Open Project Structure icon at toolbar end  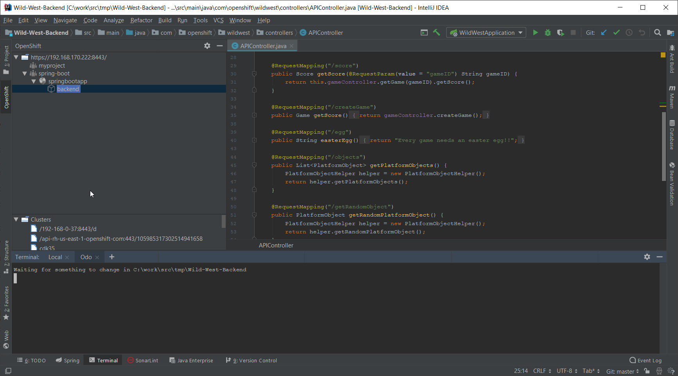pos(670,33)
